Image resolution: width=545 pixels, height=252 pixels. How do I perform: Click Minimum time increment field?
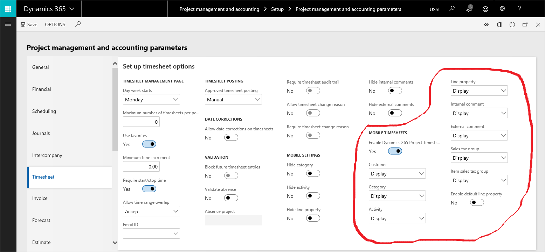tap(142, 166)
